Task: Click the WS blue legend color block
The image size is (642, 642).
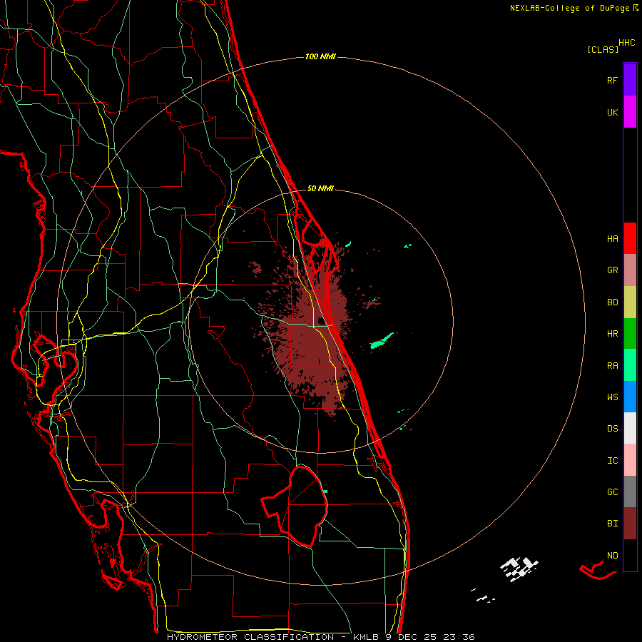Action: click(x=630, y=397)
